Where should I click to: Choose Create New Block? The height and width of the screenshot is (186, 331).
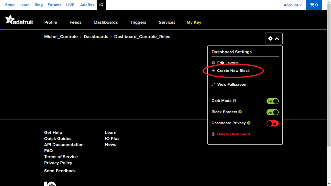click(231, 70)
